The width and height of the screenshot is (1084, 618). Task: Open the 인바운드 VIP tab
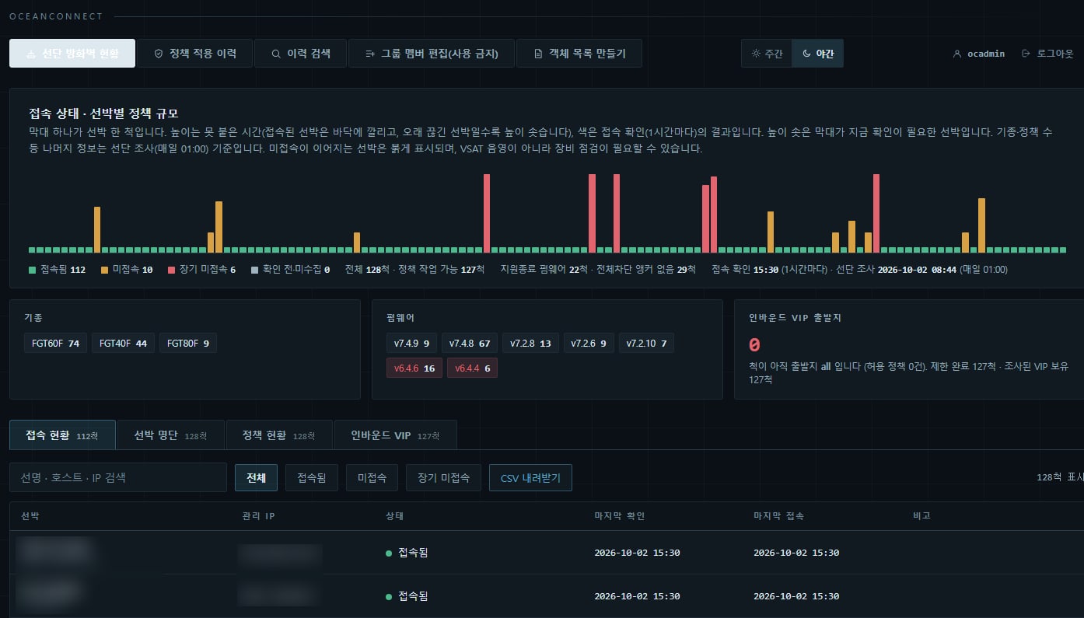pos(395,435)
